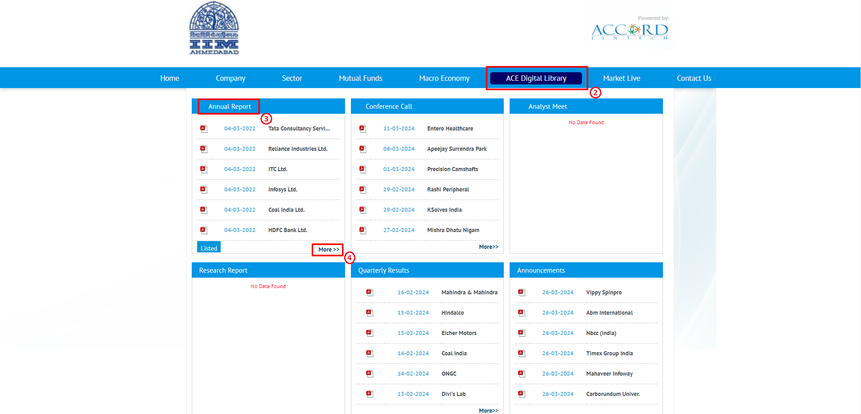
Task: Open the Analyst Meet panel heading
Action: tap(548, 107)
